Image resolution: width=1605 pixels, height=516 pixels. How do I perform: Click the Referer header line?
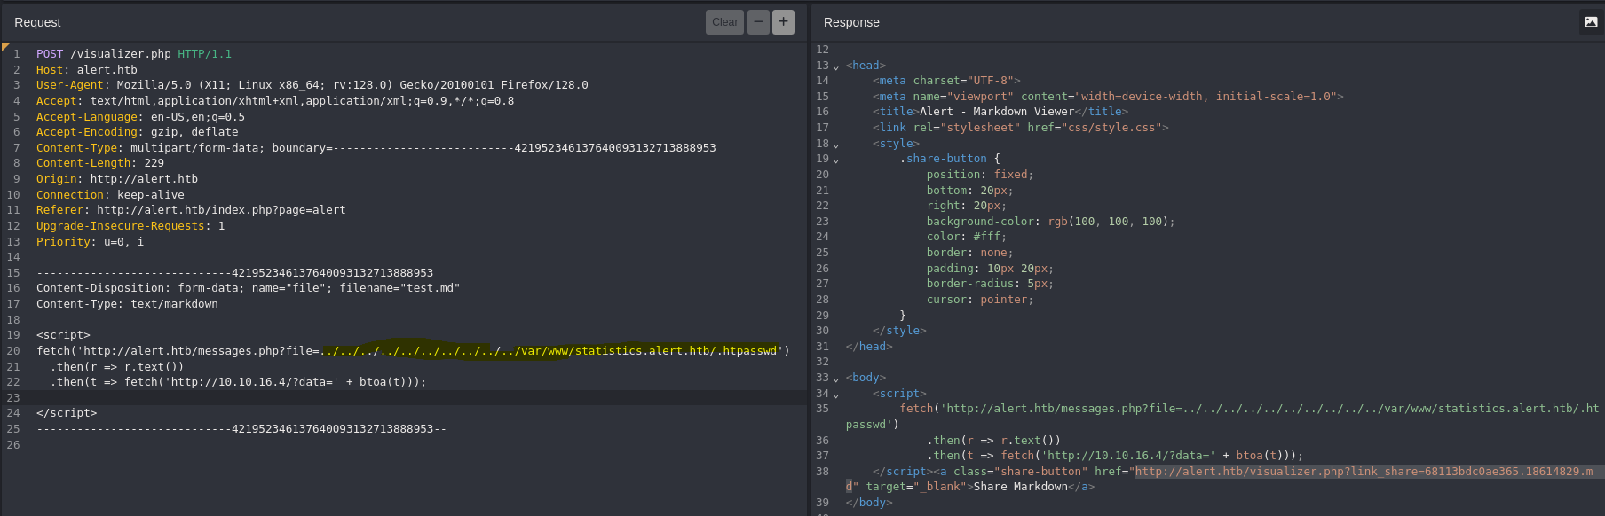[x=191, y=210]
